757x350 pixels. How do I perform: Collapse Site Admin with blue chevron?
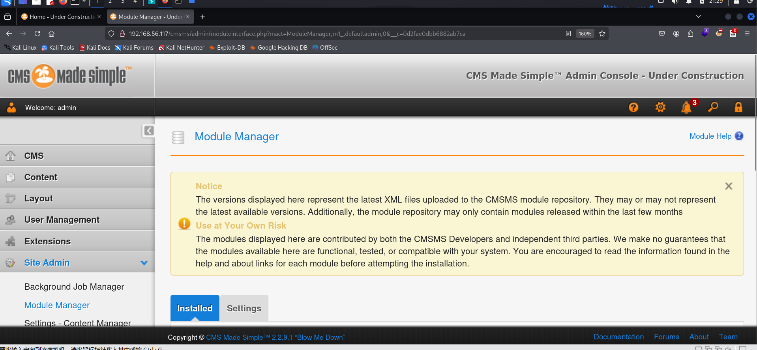(x=144, y=263)
